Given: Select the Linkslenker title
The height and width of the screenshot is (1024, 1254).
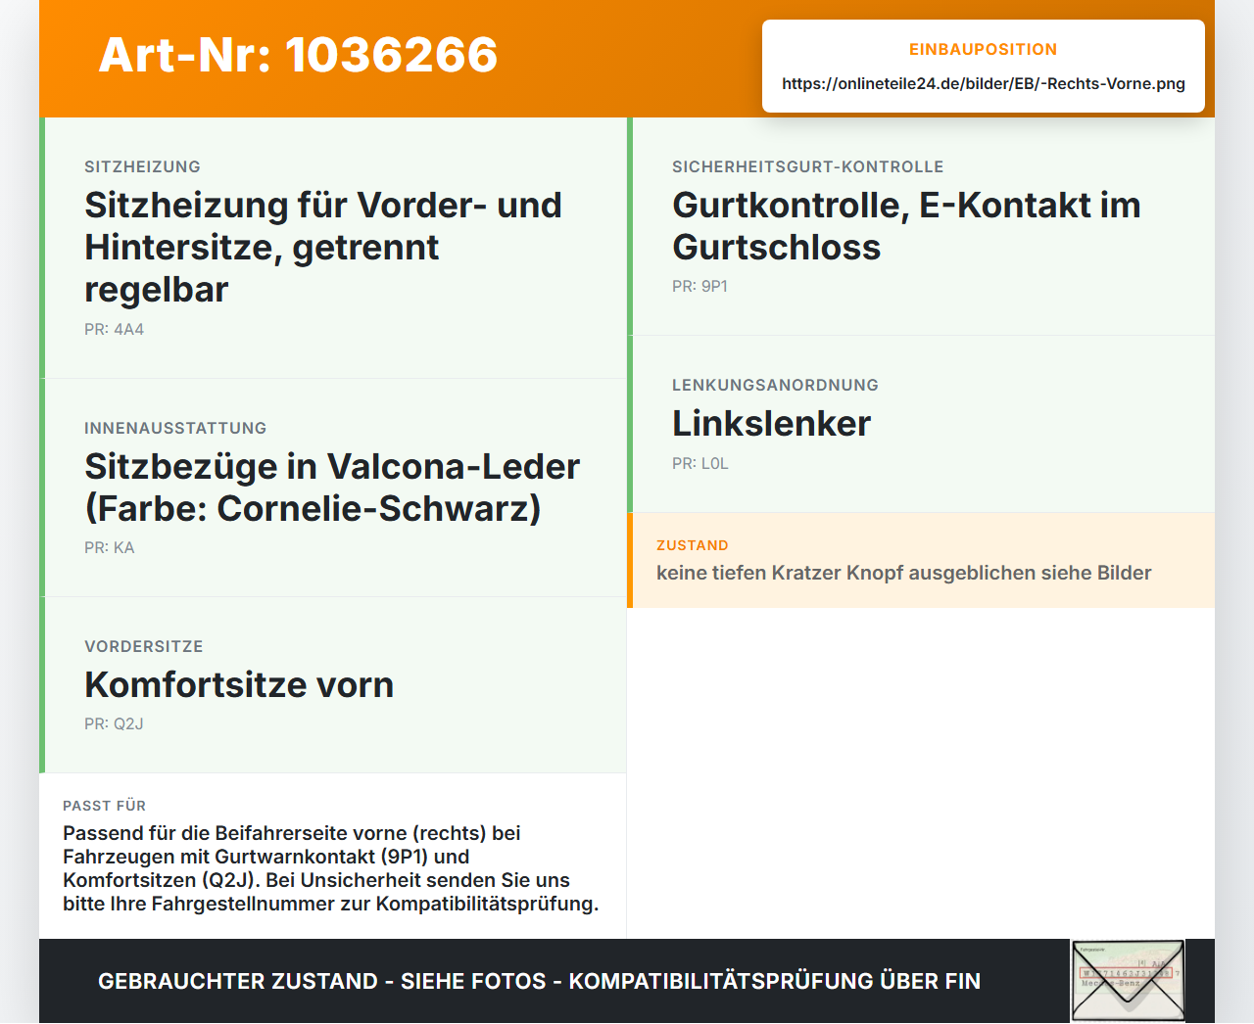Looking at the screenshot, I should point(771,424).
